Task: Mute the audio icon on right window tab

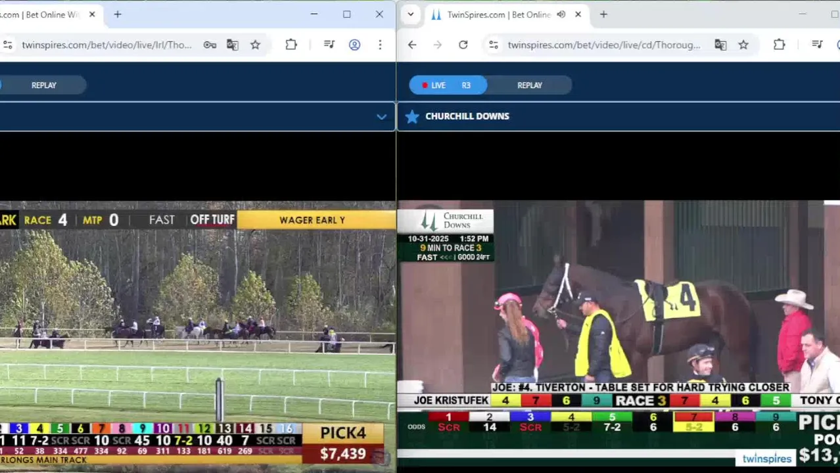Action: click(x=561, y=14)
